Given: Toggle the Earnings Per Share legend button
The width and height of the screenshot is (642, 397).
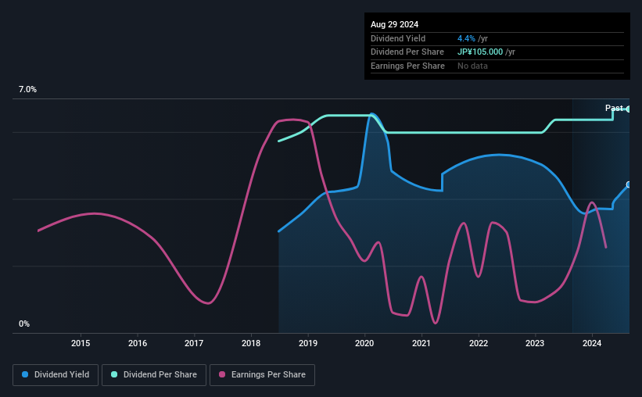Looking at the screenshot, I should [263, 375].
